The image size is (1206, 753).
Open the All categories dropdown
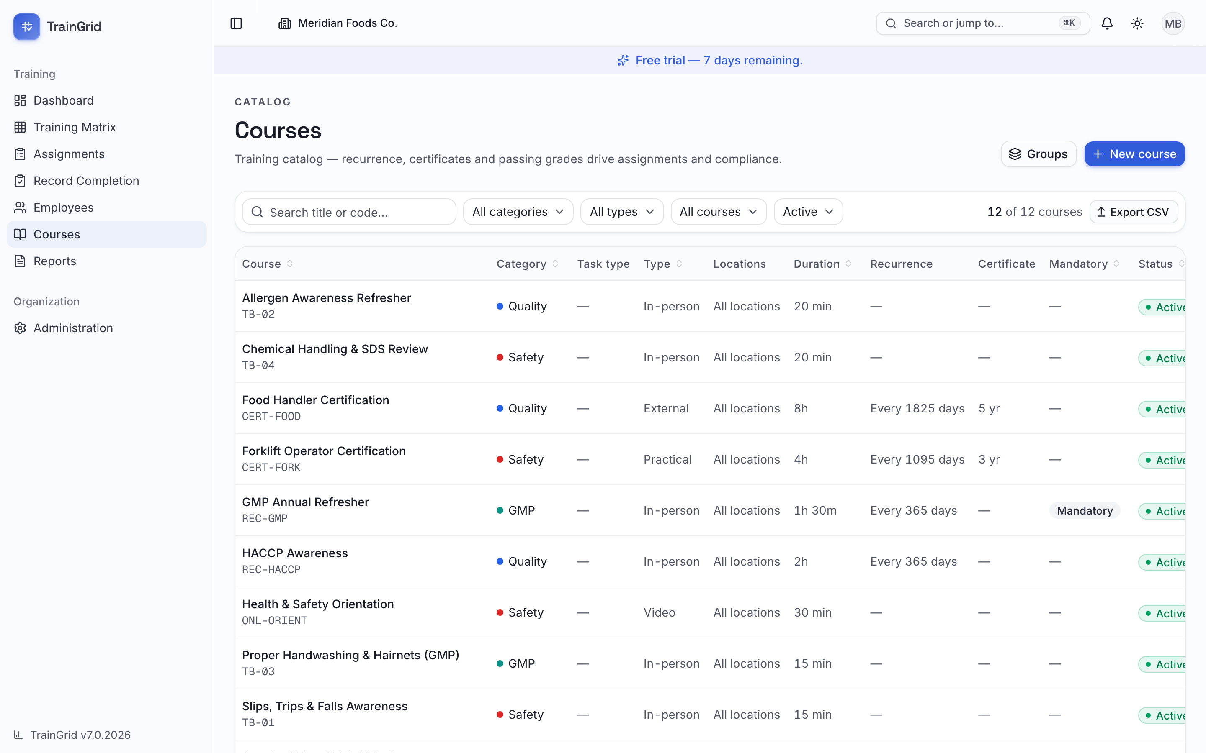point(518,212)
